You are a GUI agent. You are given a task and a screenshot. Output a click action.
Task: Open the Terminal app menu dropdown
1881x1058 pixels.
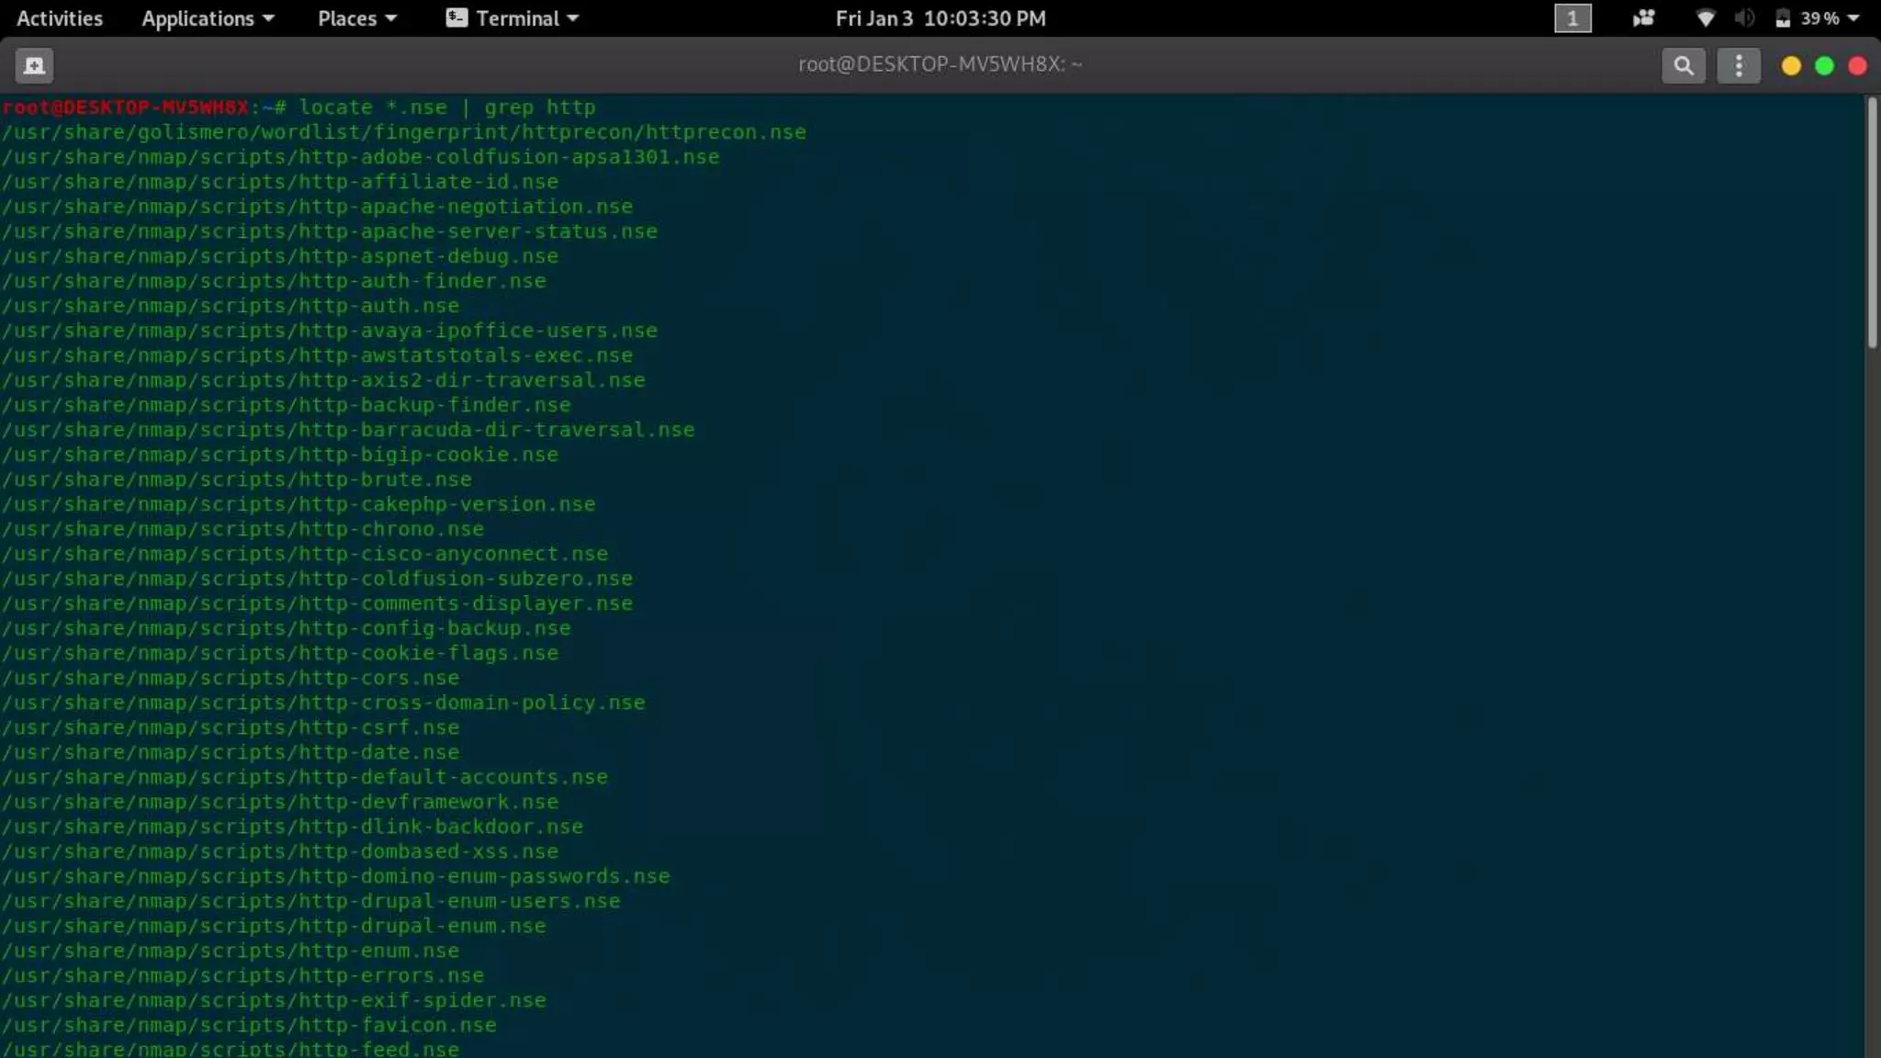click(x=512, y=18)
